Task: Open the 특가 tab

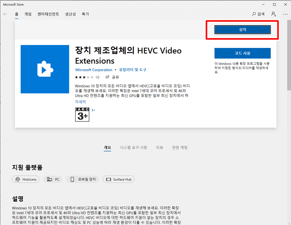Action: [x=86, y=14]
